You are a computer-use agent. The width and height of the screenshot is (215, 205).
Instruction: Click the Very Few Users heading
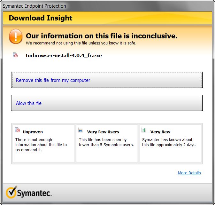pyautogui.click(x=103, y=132)
